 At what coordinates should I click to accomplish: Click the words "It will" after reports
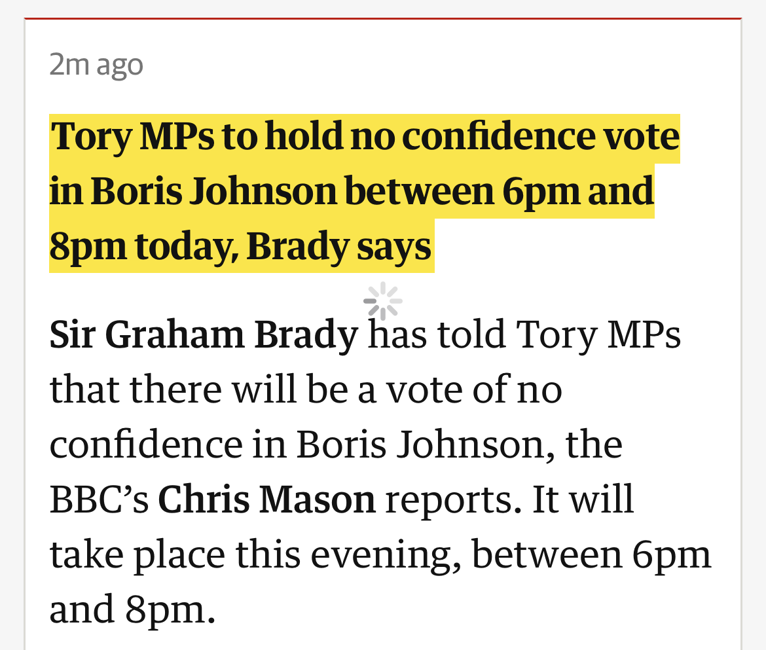pos(583,500)
